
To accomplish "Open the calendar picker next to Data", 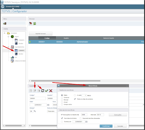I will point(48,105).
